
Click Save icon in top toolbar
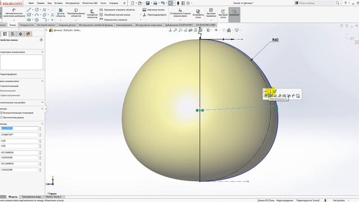148,3
